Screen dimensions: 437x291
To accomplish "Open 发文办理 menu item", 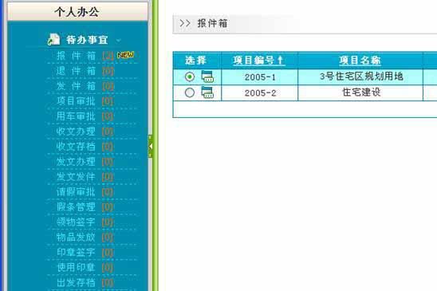I will point(76,162).
